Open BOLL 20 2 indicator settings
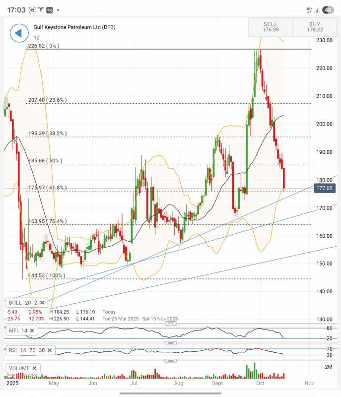Screen dimensions: 341x397 pos(21,303)
